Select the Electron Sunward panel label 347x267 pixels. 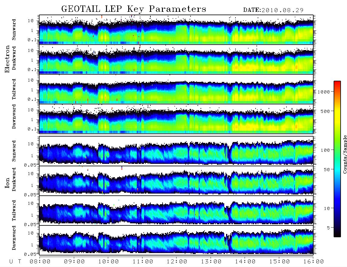point(14,30)
